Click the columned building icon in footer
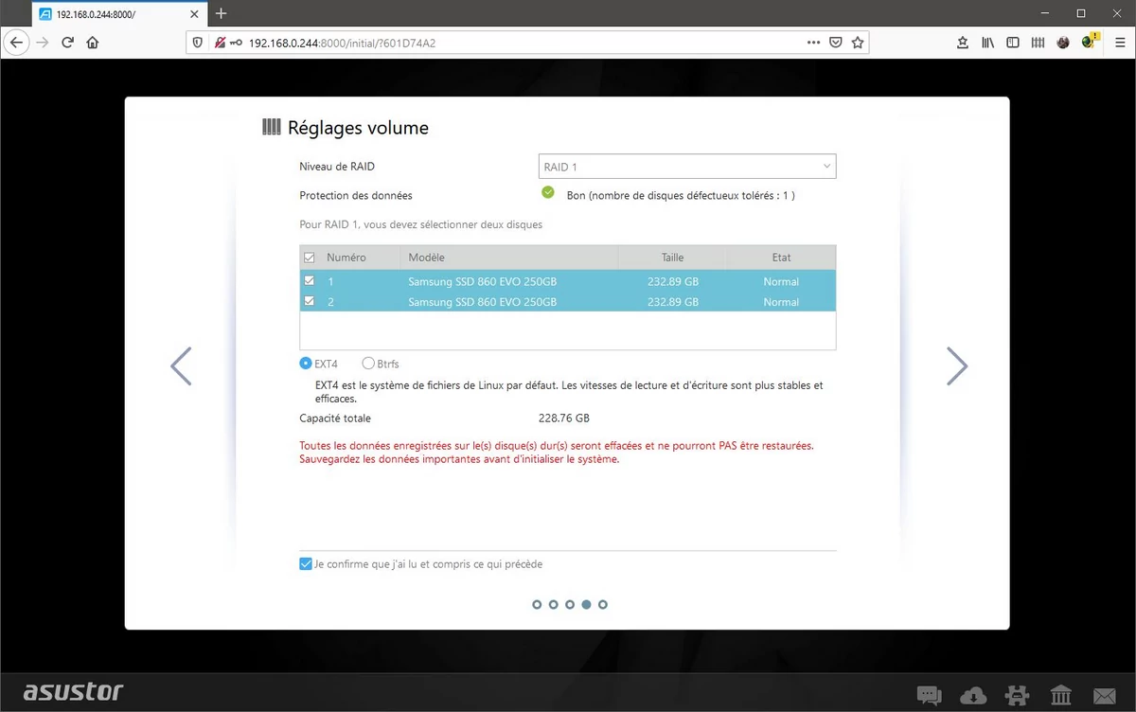1136x712 pixels. (1061, 696)
